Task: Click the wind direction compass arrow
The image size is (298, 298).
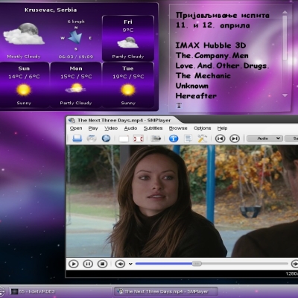Action: [x=75, y=37]
